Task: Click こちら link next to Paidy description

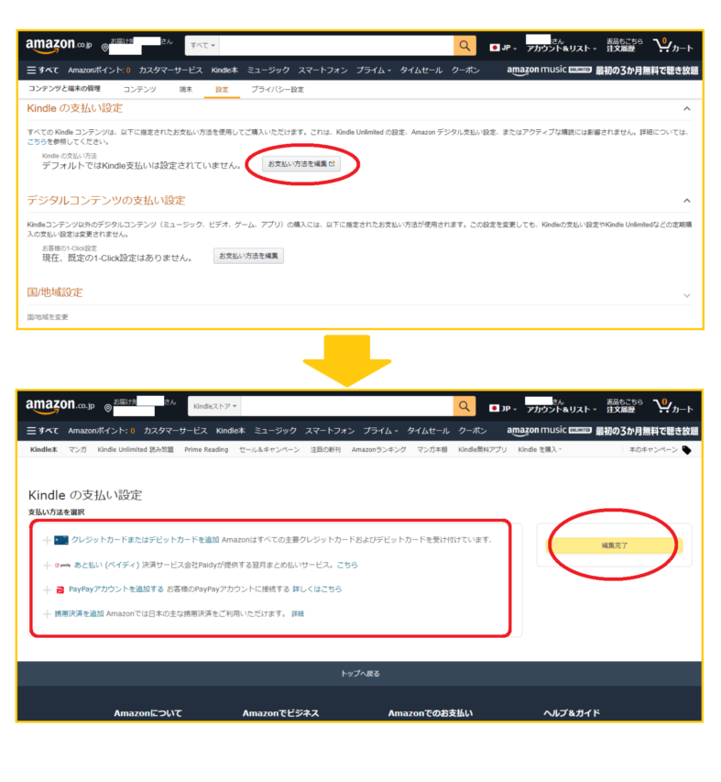Action: point(347,565)
